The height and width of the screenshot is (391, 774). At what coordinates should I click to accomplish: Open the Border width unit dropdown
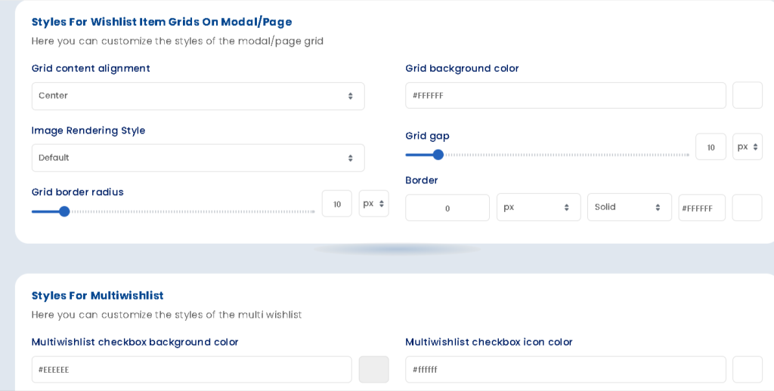tap(538, 208)
